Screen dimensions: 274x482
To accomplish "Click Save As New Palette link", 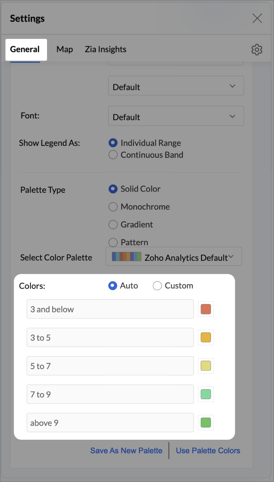I will pyautogui.click(x=126, y=451).
